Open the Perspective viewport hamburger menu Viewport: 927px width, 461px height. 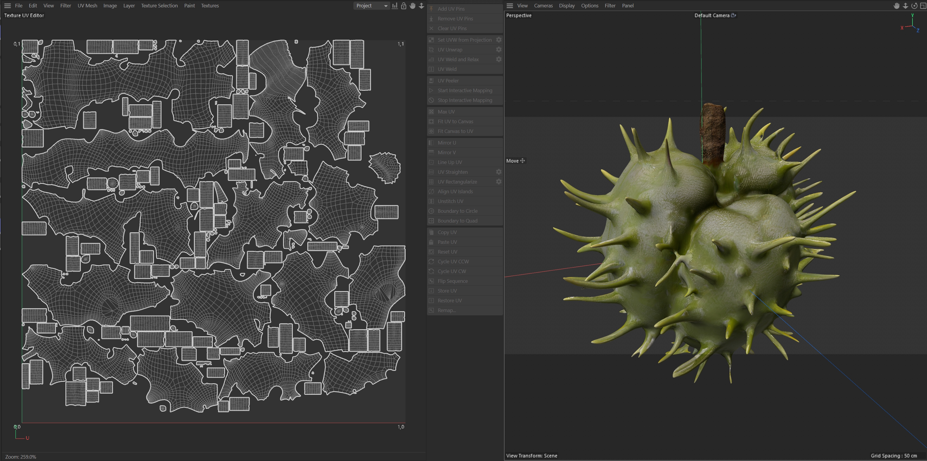tap(510, 6)
